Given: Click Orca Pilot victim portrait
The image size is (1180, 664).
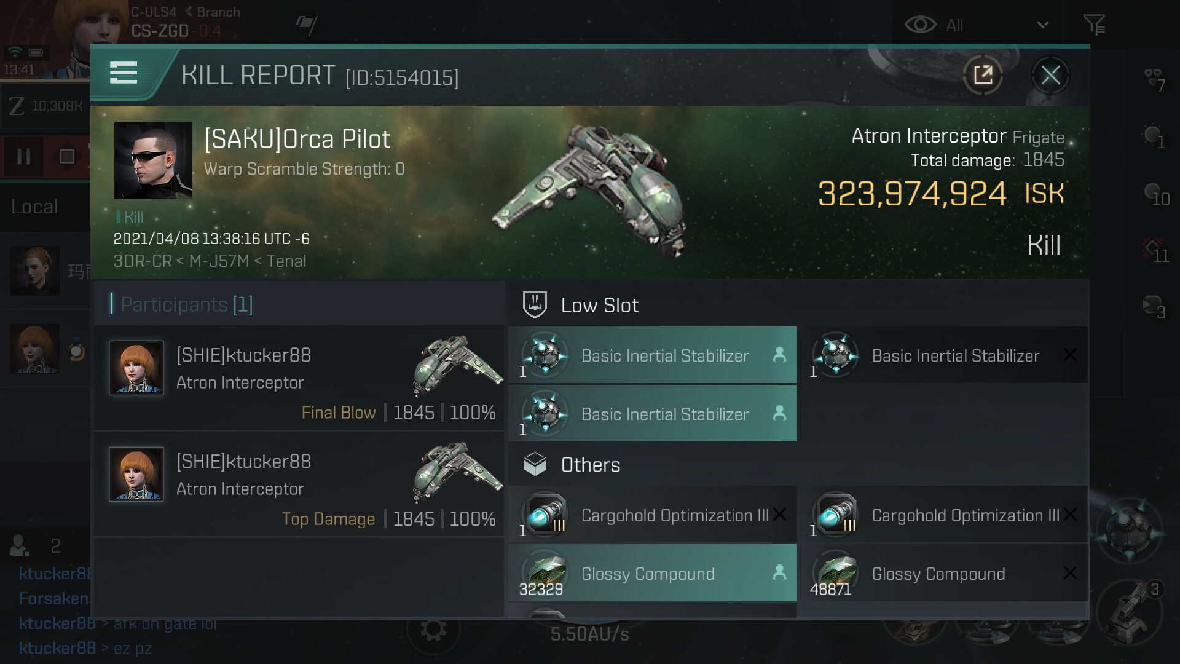Looking at the screenshot, I should [153, 160].
